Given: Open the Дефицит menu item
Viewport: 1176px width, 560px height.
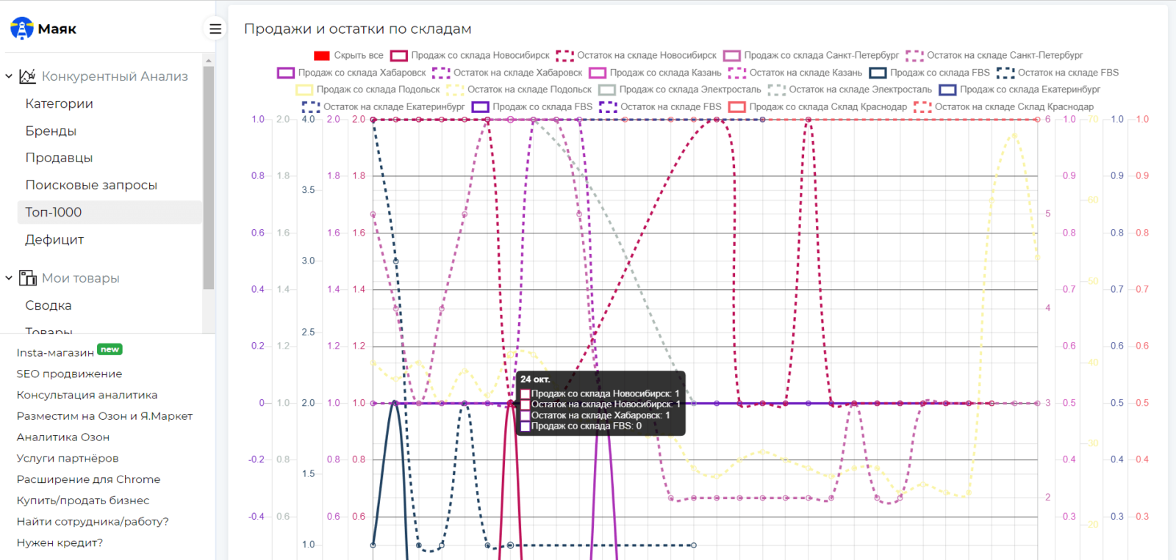Looking at the screenshot, I should pos(54,239).
